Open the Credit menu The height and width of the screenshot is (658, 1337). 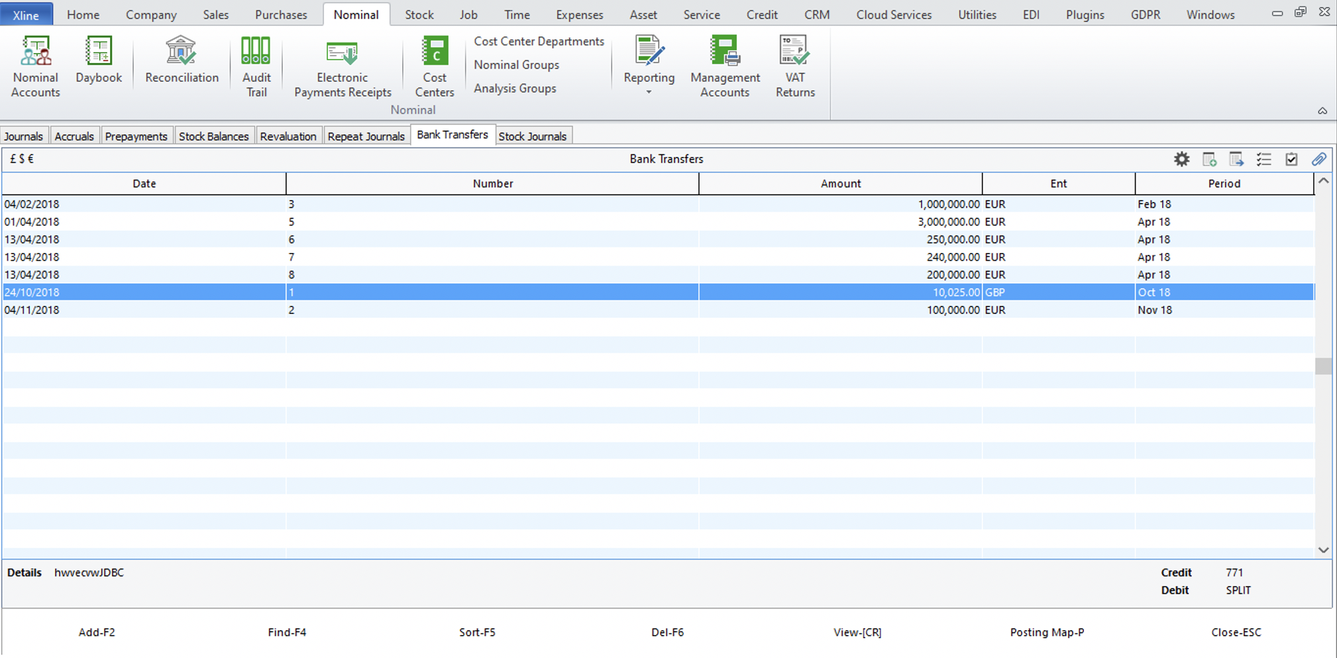click(x=762, y=14)
